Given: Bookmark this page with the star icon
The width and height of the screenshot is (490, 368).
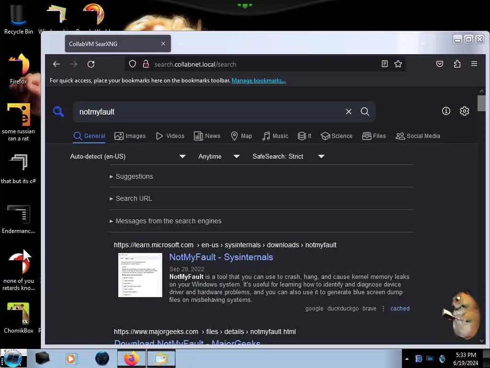Looking at the screenshot, I should click(x=398, y=64).
